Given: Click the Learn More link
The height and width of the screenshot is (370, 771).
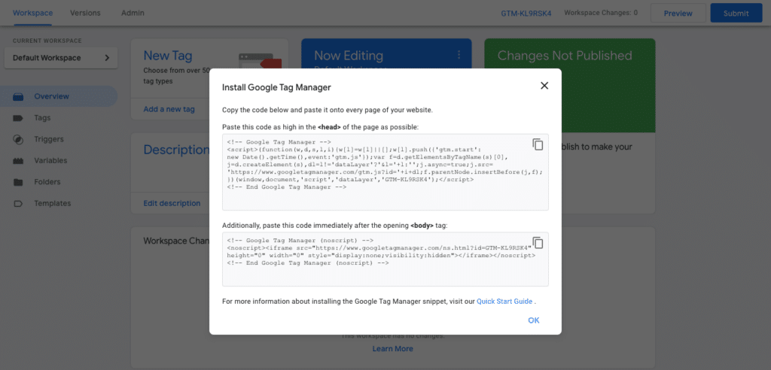Looking at the screenshot, I should click(392, 349).
